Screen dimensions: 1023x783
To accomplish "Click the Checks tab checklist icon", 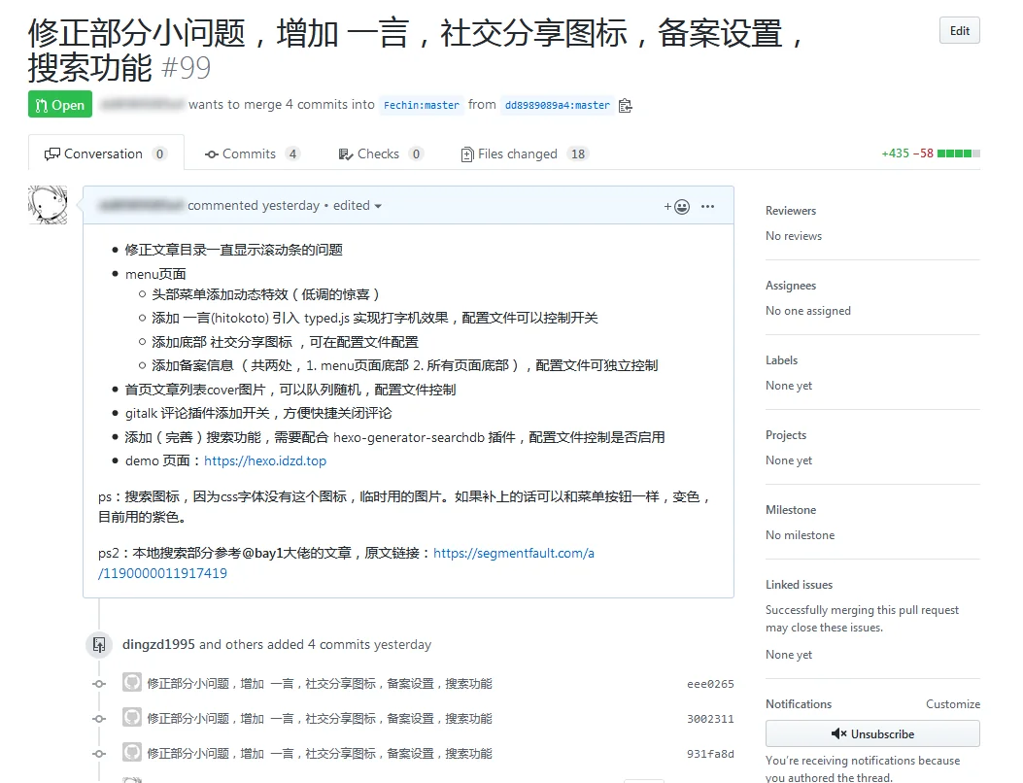I will pyautogui.click(x=345, y=154).
